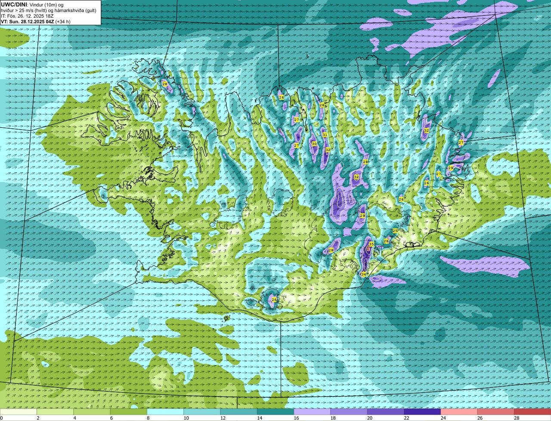Click the 'UWC/DINI: Vindur (10m) og' title line
Image resolution: width=551 pixels, height=421 pixels.
click(32, 4)
